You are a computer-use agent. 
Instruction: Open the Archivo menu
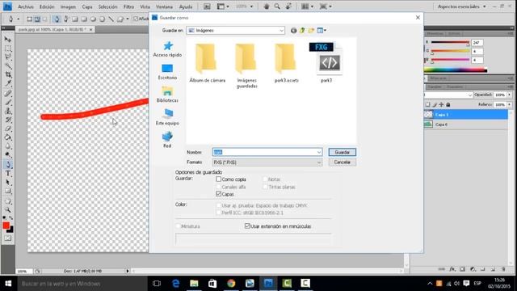[x=26, y=6]
